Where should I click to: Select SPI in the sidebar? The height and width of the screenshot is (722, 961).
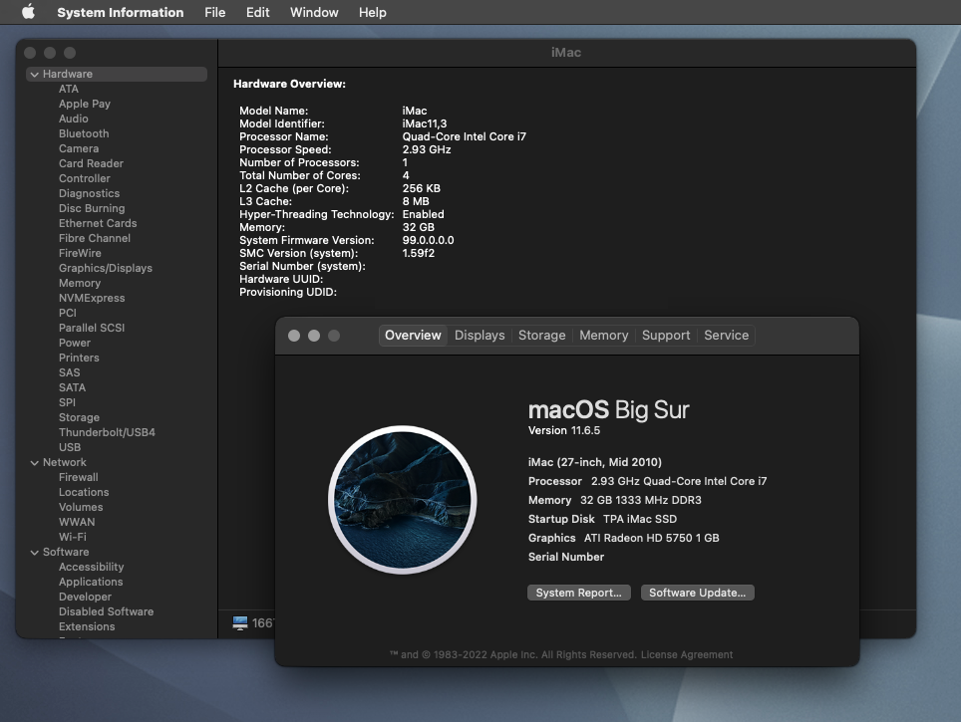pyautogui.click(x=68, y=402)
